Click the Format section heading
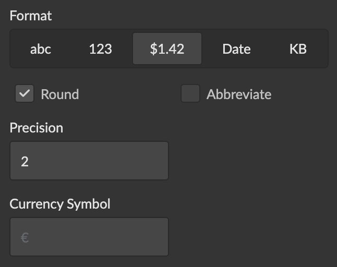The height and width of the screenshot is (267, 337). (31, 16)
